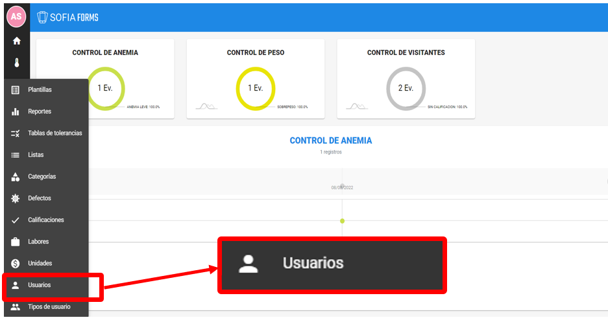Open Tipos de usuario menu entry
Screen dimensions: 608x333
click(49, 306)
